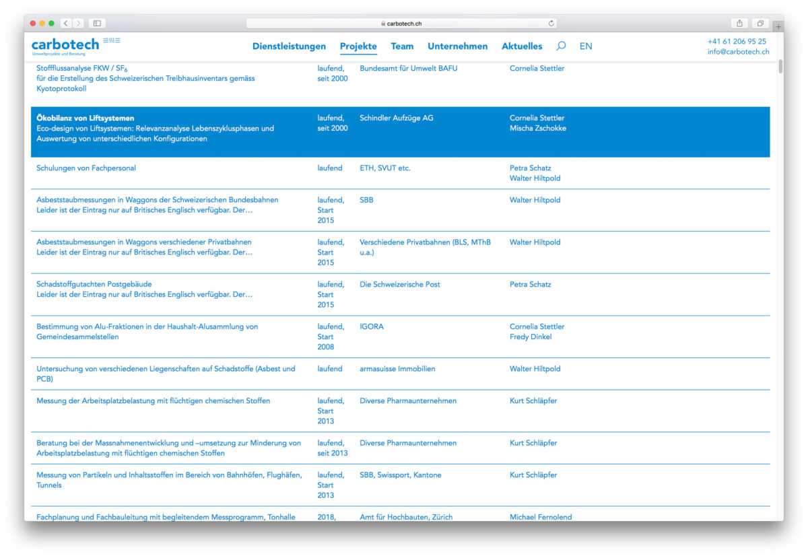Open Aktuelles navigation item
Screen dimensions: 808x558
[x=522, y=46]
